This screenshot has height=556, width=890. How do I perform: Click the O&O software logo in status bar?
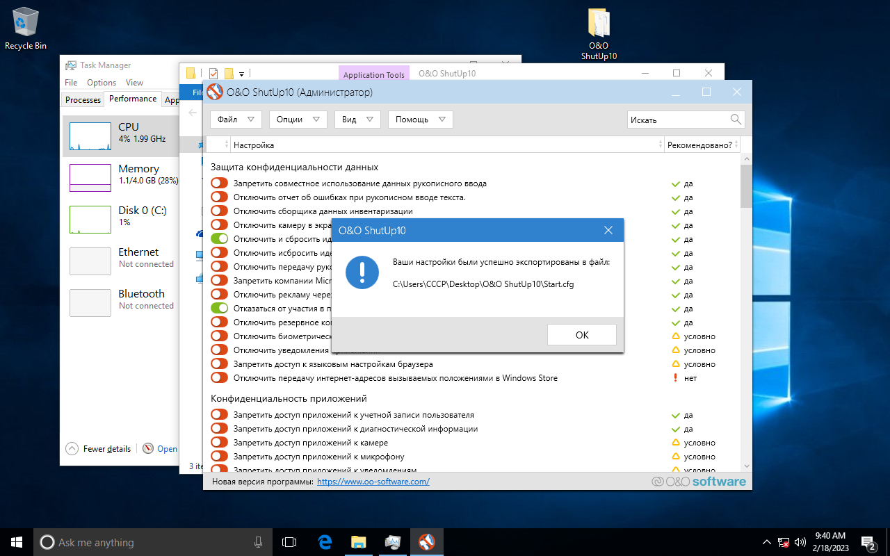(699, 481)
